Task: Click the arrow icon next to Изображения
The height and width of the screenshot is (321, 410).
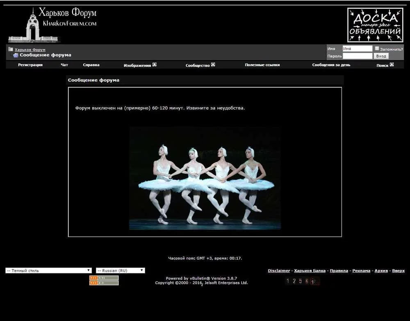Action: click(155, 65)
